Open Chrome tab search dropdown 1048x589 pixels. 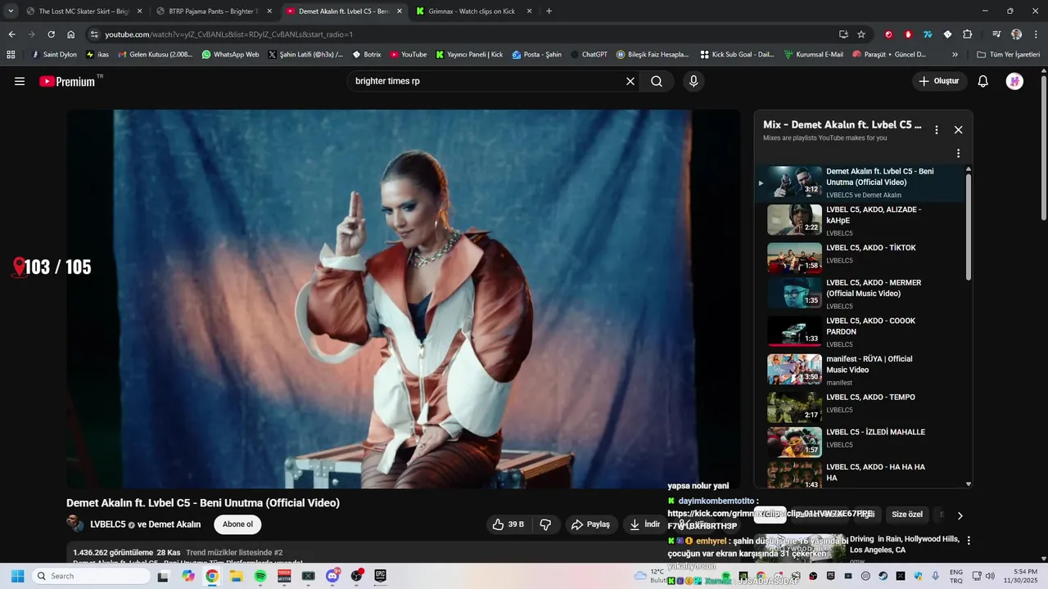11,11
